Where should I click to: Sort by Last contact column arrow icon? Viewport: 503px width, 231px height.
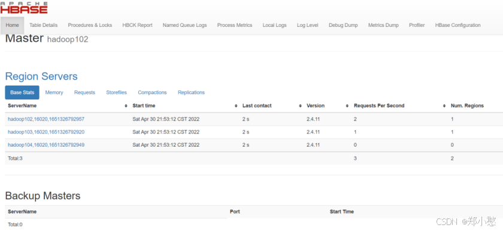(x=300, y=106)
